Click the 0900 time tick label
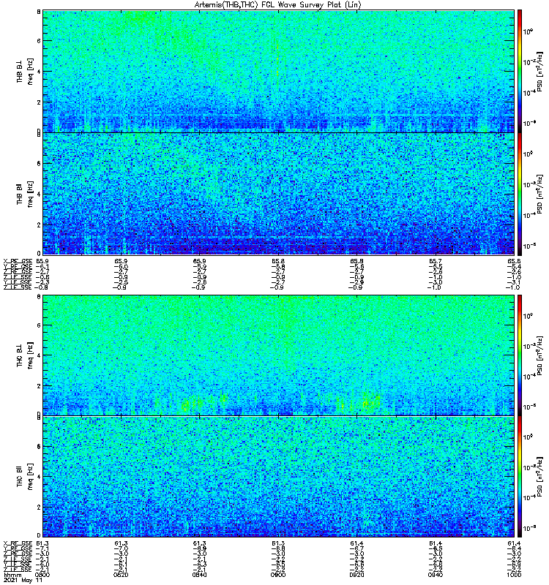 pos(278,575)
